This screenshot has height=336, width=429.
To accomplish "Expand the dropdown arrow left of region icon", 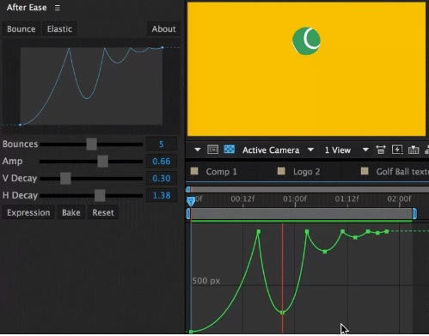I will [198, 150].
